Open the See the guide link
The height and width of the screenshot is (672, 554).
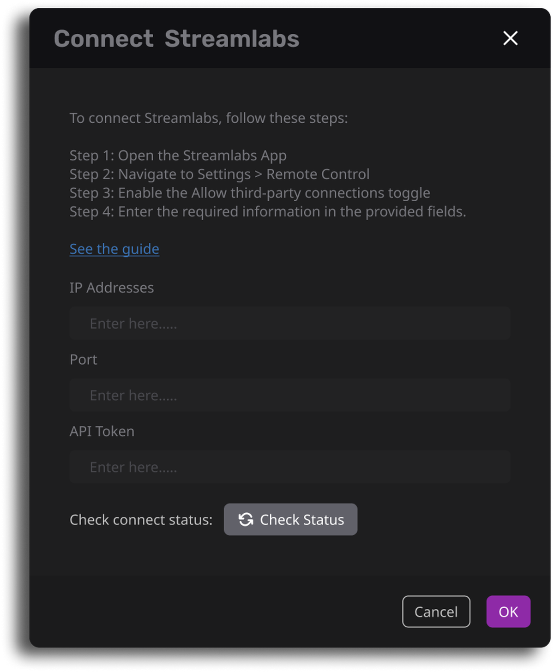click(x=114, y=249)
